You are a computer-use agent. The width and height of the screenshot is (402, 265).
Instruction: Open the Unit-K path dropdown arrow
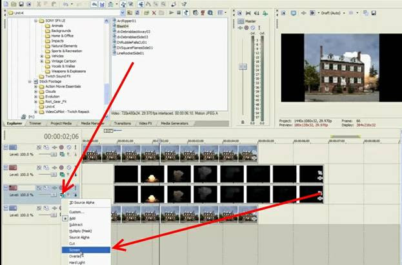click(x=123, y=13)
